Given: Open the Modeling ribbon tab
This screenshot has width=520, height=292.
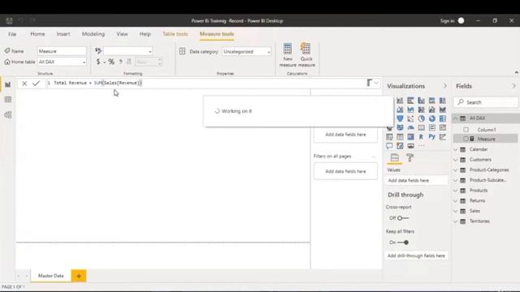Looking at the screenshot, I should pyautogui.click(x=93, y=34).
